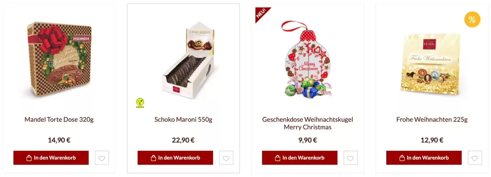Click the green Vegan label icon

[x=140, y=103]
